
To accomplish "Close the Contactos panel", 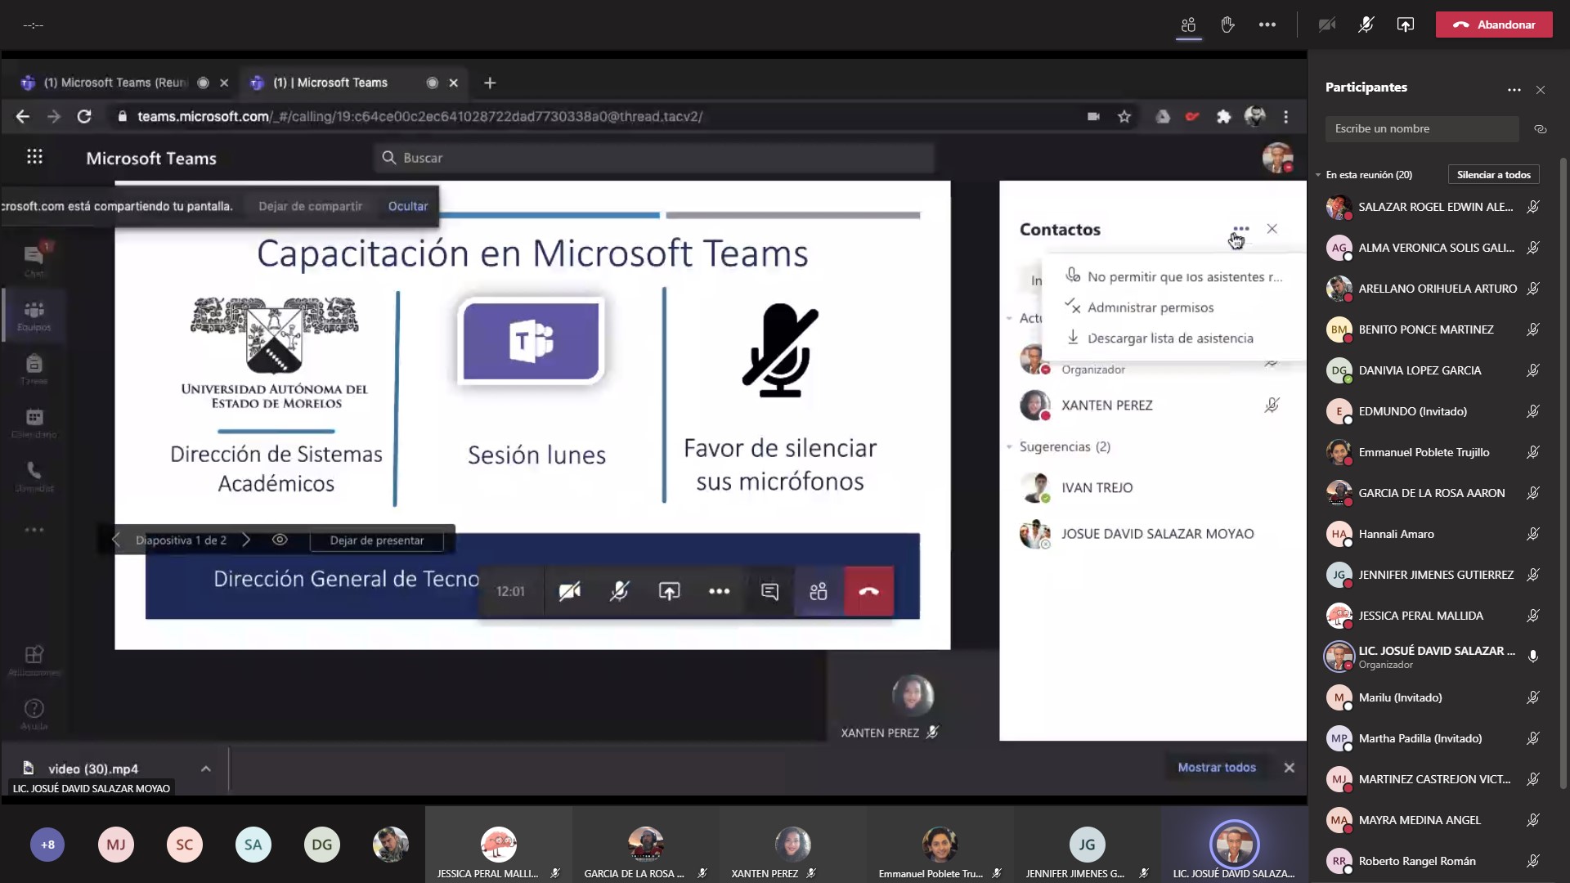I will click(x=1272, y=229).
